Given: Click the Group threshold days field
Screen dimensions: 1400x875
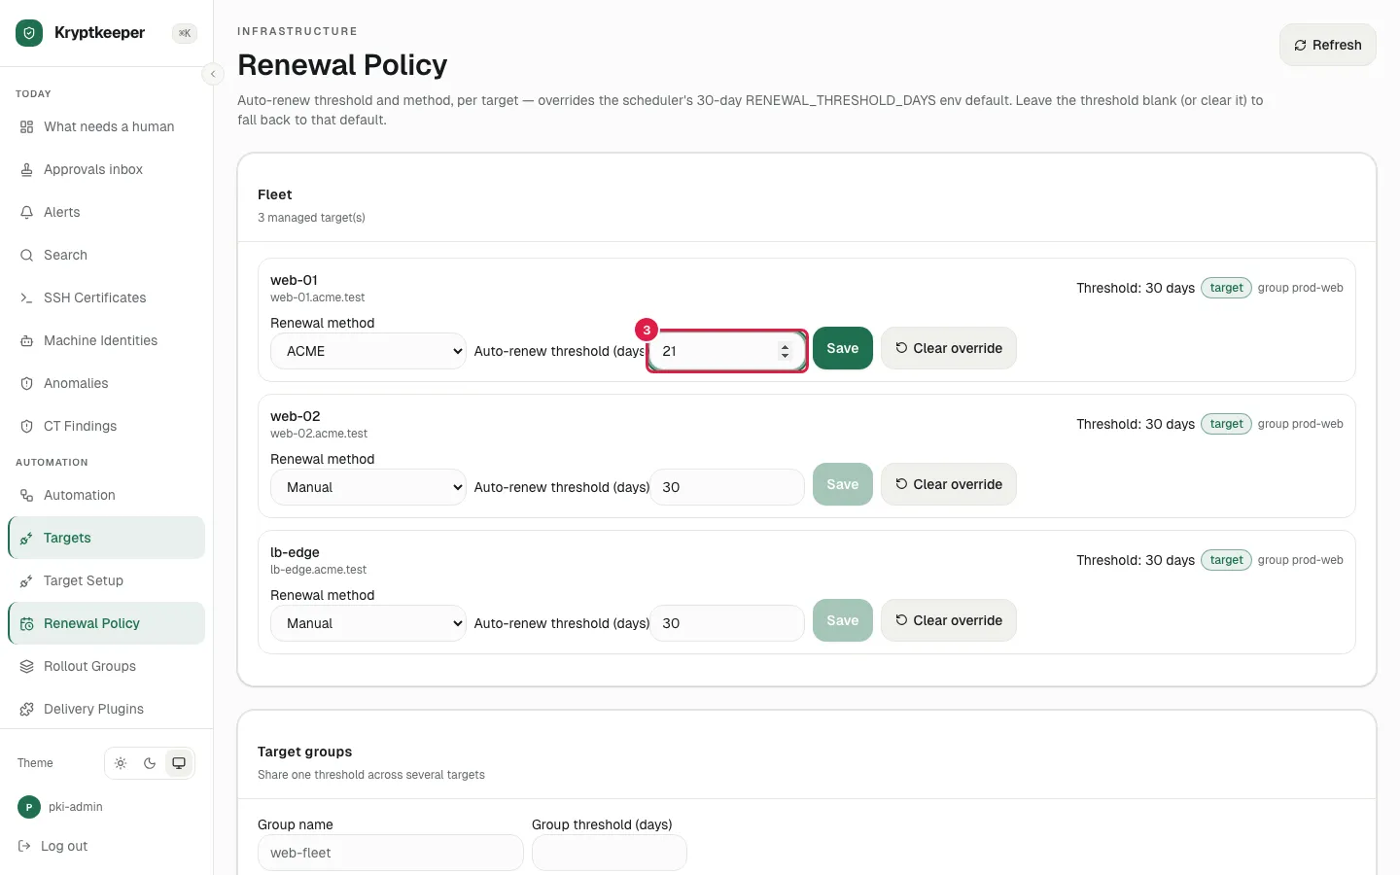Looking at the screenshot, I should 610,853.
